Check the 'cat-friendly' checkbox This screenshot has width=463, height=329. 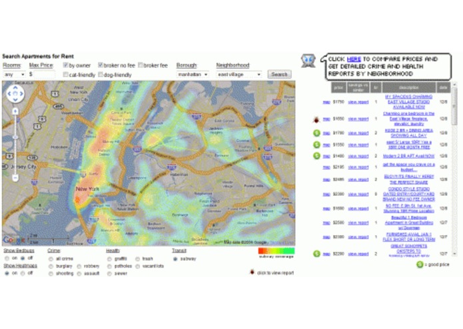click(65, 75)
